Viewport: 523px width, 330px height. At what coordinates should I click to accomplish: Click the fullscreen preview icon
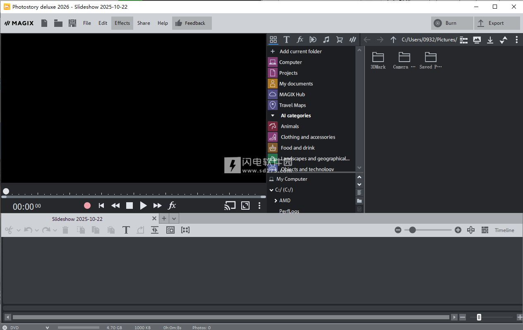click(245, 206)
